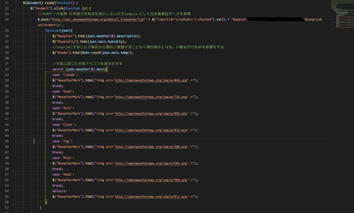Click the $("#temp").html(Math.round statement

click(93, 53)
